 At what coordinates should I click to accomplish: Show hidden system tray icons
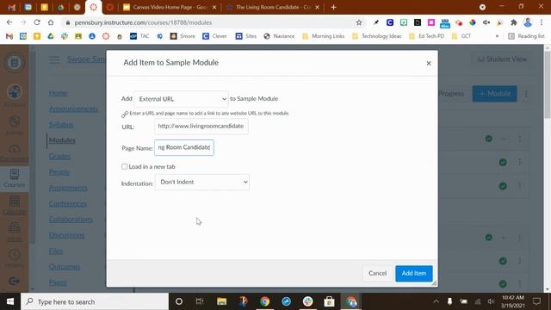pyautogui.click(x=436, y=301)
